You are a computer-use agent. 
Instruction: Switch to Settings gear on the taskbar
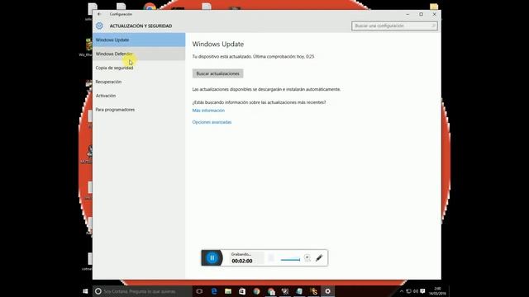327,291
